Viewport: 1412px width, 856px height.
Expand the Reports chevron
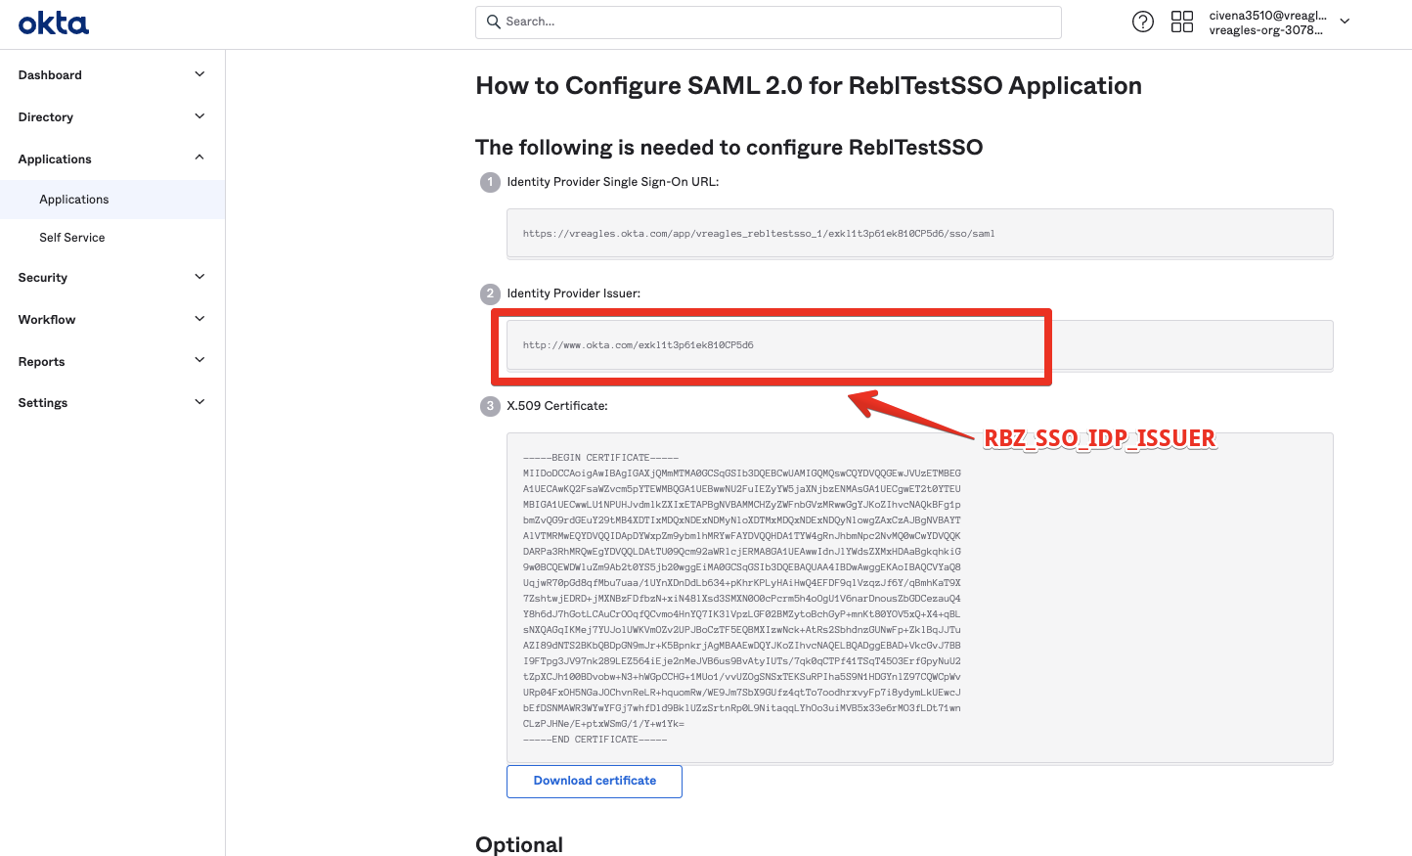click(x=199, y=360)
